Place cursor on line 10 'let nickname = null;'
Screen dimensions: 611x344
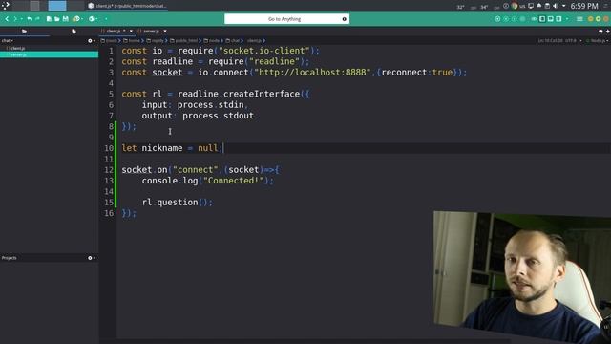(172, 148)
